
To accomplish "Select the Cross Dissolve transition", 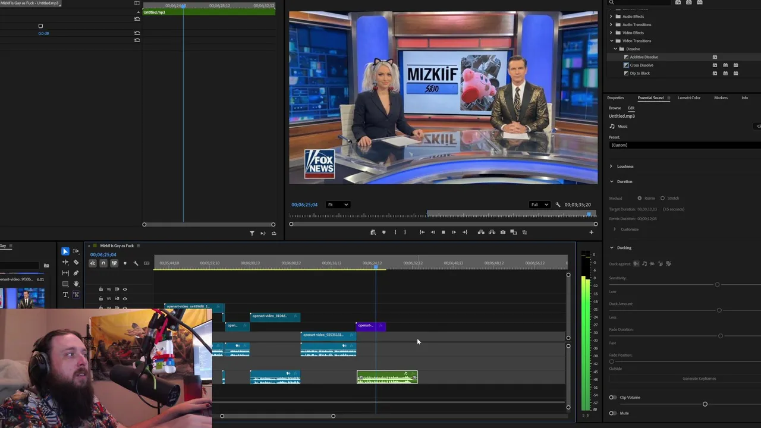I will coord(641,65).
